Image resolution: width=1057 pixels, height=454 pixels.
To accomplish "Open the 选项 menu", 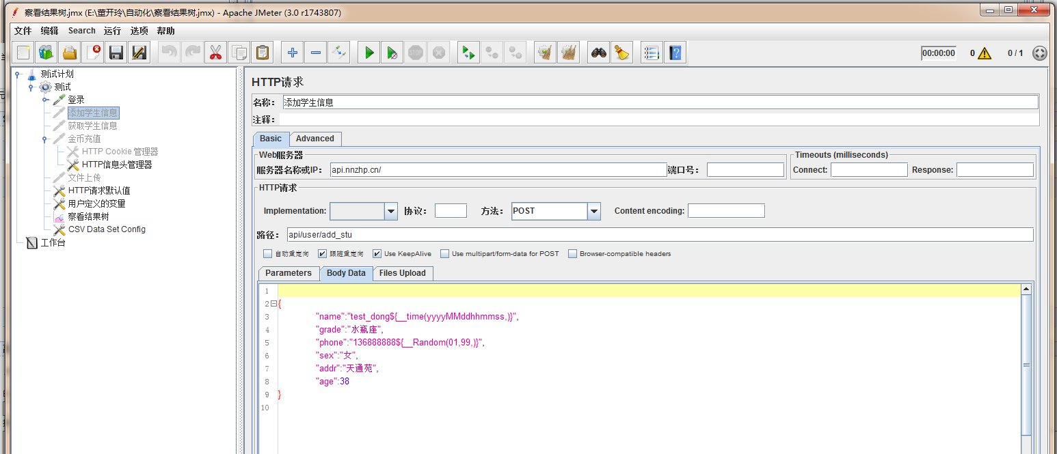I will pos(139,31).
